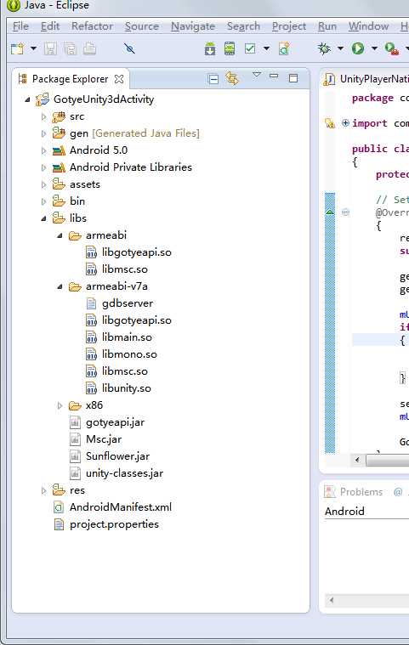Click the Save toolbar icon
This screenshot has height=645, width=409.
coord(50,49)
